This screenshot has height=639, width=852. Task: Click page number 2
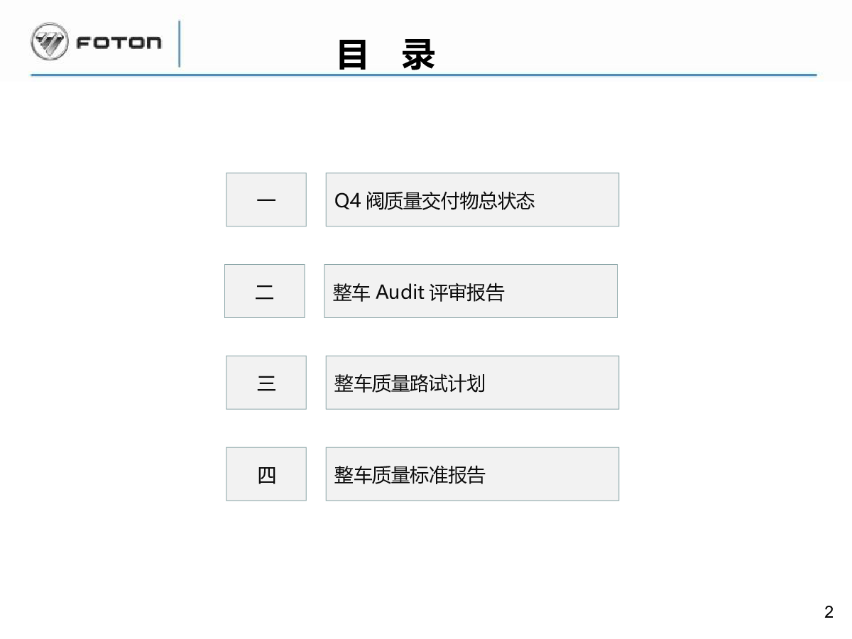[829, 613]
